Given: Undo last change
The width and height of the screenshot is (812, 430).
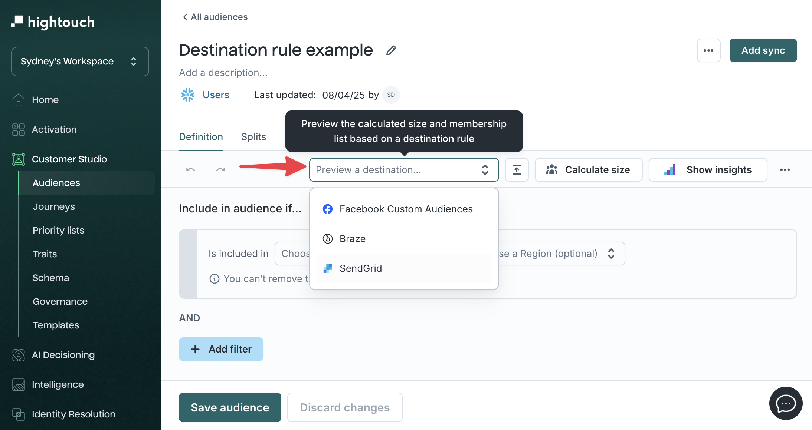Looking at the screenshot, I should coord(191,170).
